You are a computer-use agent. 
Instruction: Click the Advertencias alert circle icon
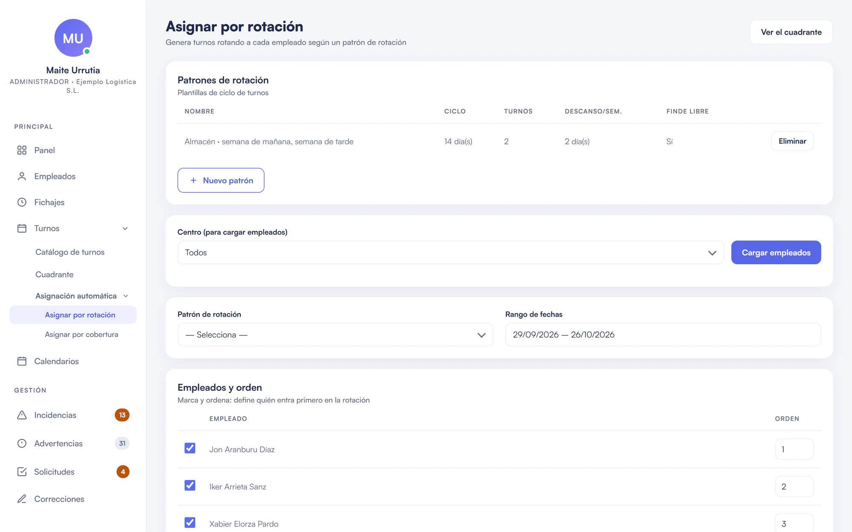(22, 443)
